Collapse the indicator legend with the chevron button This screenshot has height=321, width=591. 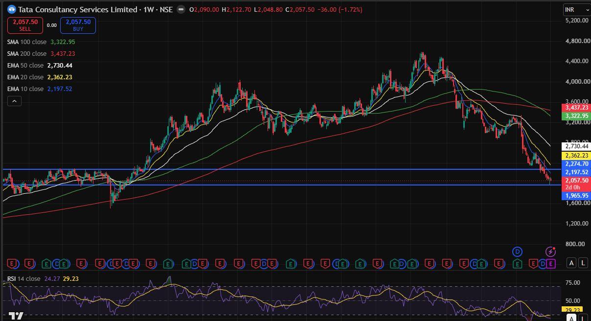point(14,101)
